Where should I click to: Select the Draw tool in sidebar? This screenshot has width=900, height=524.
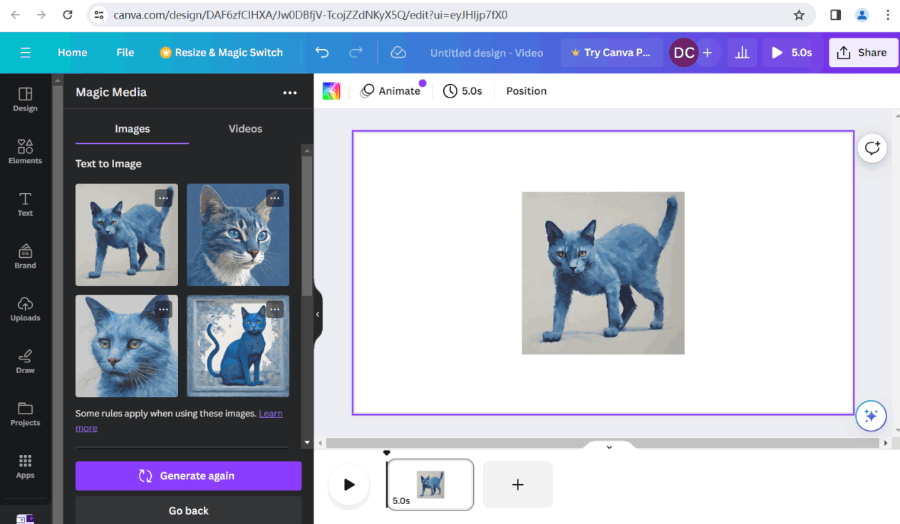point(25,361)
